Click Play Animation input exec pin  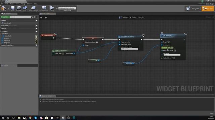pyautogui.click(x=162, y=39)
